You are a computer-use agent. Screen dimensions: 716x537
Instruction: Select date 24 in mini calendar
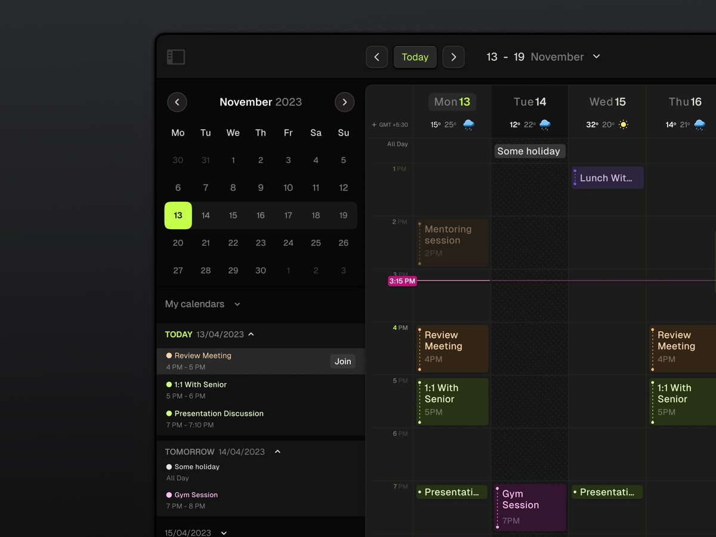[288, 243]
